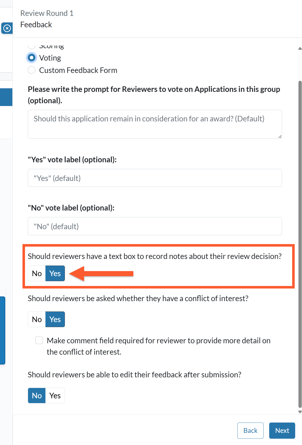Check the make comment field required checkbox
Viewport: 302px width, 445px height.
39,340
